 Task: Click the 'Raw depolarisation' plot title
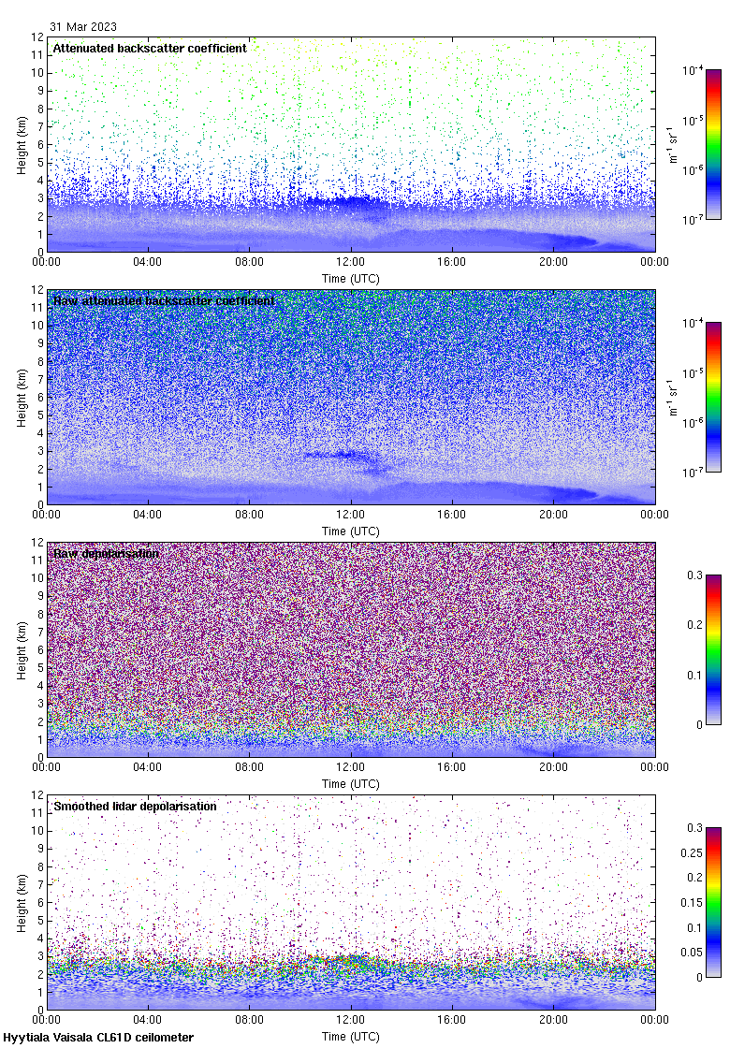[x=107, y=553]
